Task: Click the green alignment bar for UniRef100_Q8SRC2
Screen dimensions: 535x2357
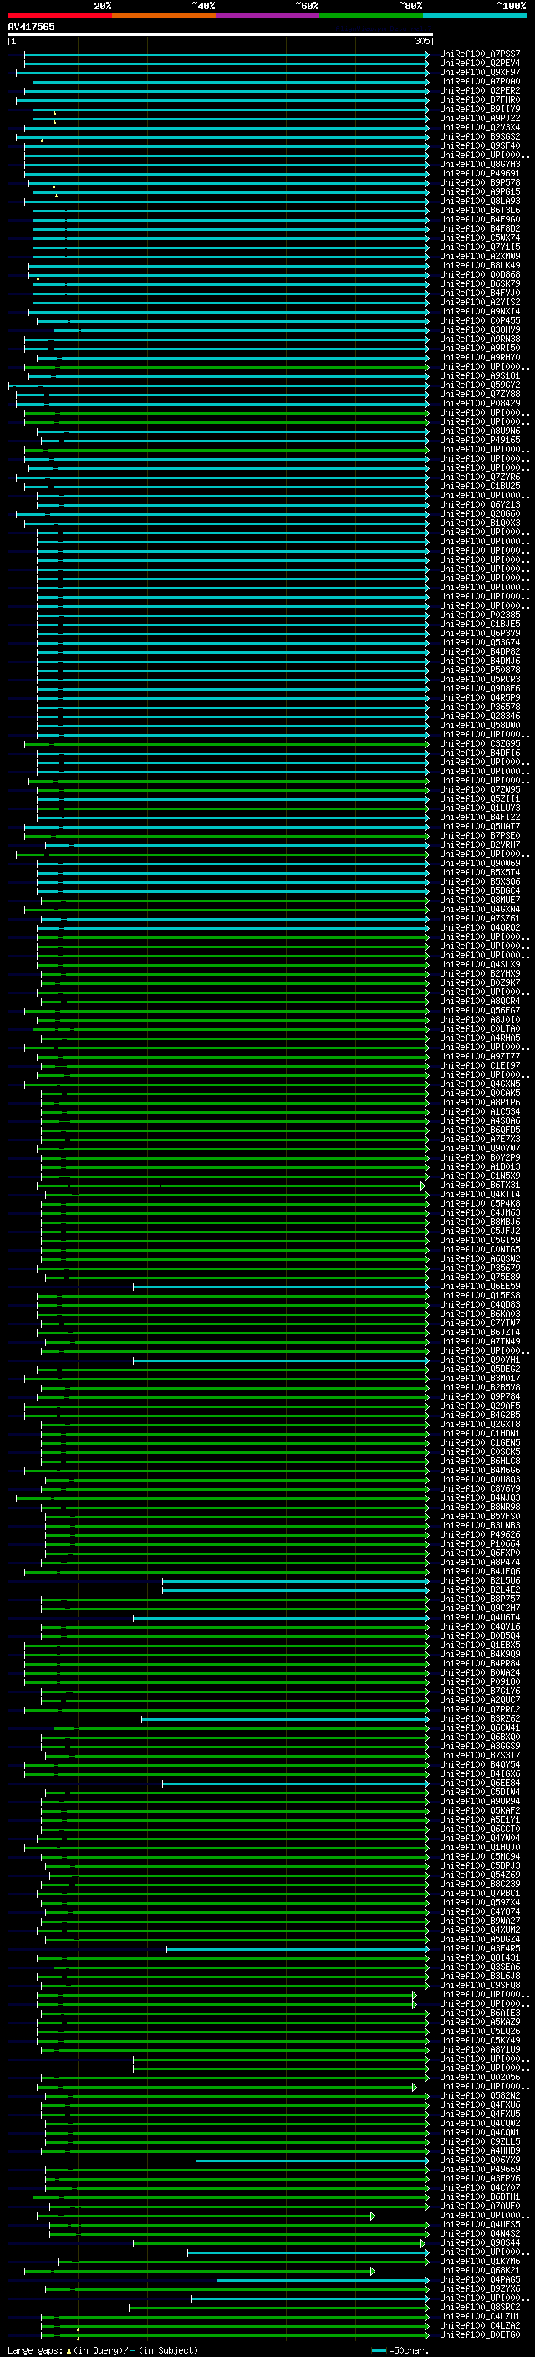Action: (x=278, y=2307)
